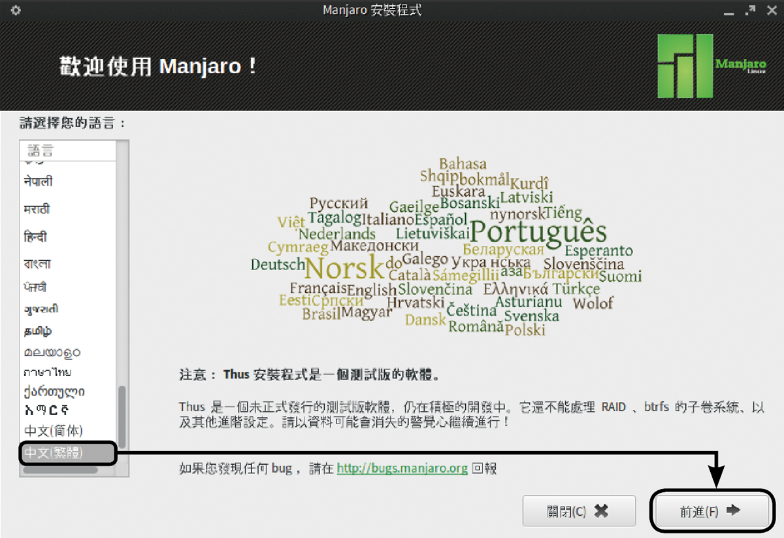
Task: Select हिन्दी in the language list
Action: 68,237
